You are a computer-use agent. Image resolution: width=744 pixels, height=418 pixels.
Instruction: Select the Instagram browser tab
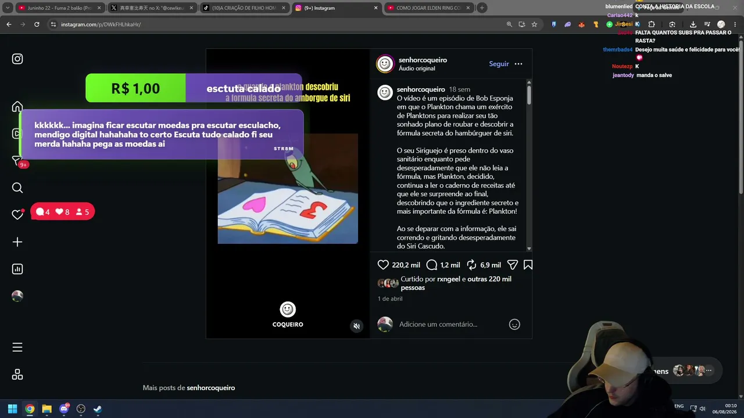click(336, 8)
